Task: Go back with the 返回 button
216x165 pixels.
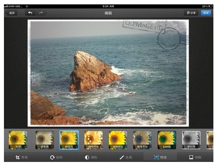Action: [x=11, y=13]
